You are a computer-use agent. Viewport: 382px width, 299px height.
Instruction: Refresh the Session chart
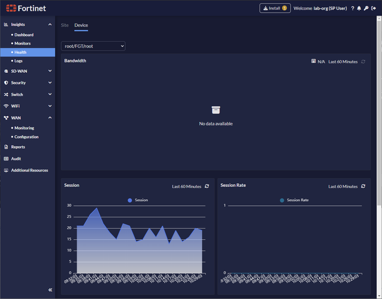(x=207, y=186)
